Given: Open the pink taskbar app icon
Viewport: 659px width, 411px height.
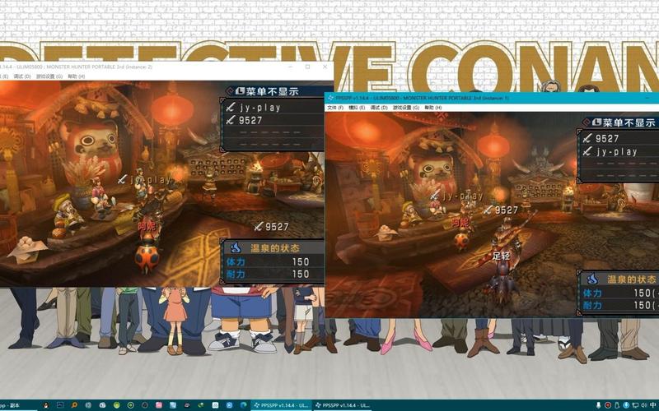Looking at the screenshot, I should [159, 405].
